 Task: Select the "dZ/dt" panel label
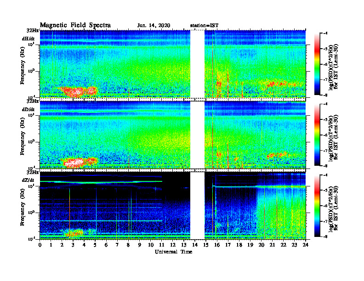(28, 180)
